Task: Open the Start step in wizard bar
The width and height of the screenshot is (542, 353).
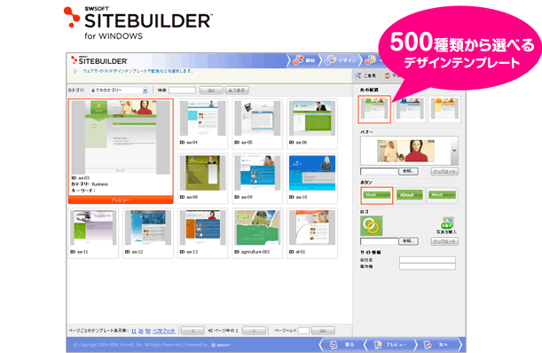Action: tap(304, 60)
